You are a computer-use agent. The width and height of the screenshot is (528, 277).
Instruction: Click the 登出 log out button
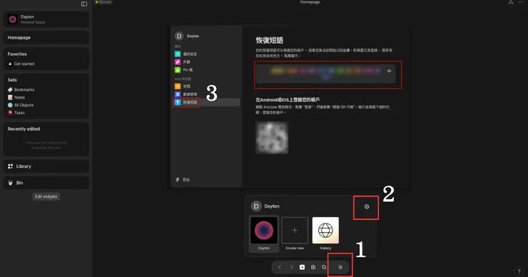[182, 180]
